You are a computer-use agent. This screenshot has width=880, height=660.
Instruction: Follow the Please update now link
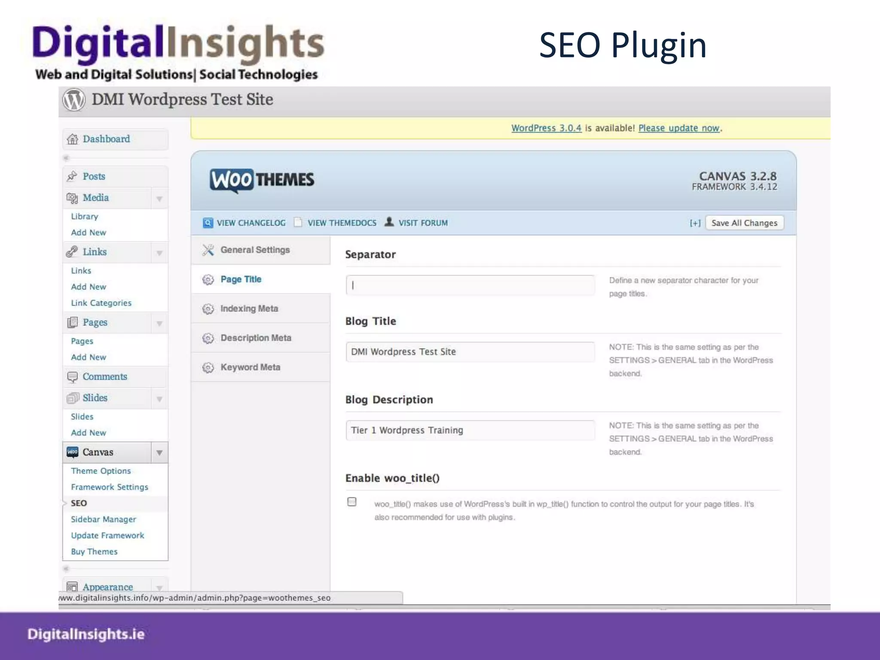coord(678,128)
